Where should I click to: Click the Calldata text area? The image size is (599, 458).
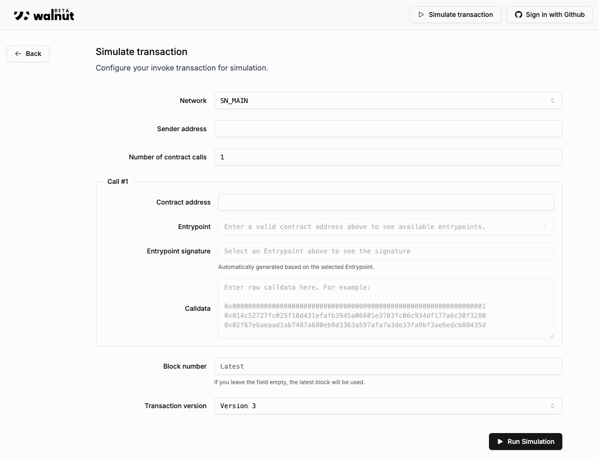[386, 308]
